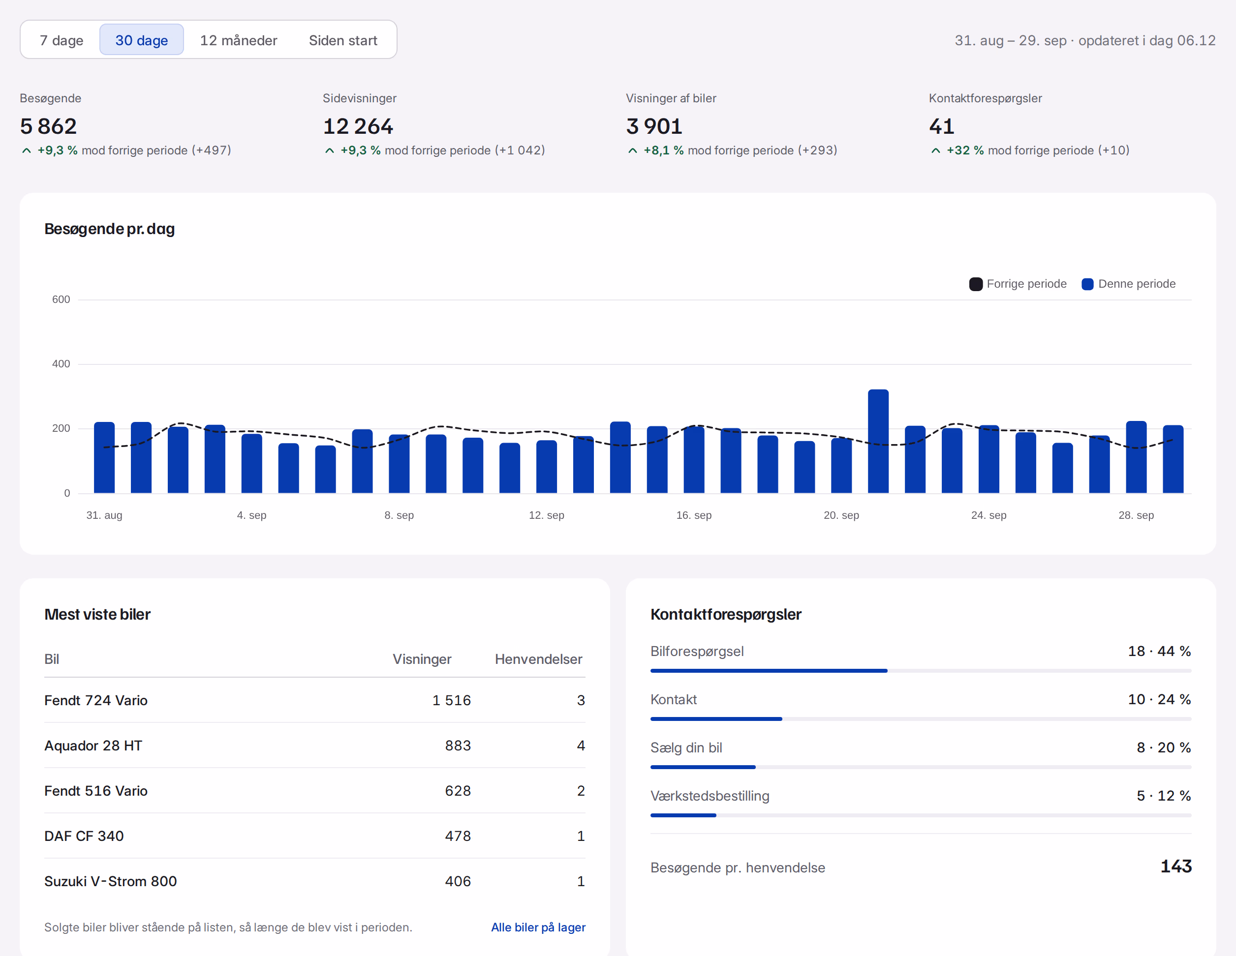Click the trend arrow under Kontaktforespørgsler 41
The image size is (1236, 956).
[x=935, y=150]
